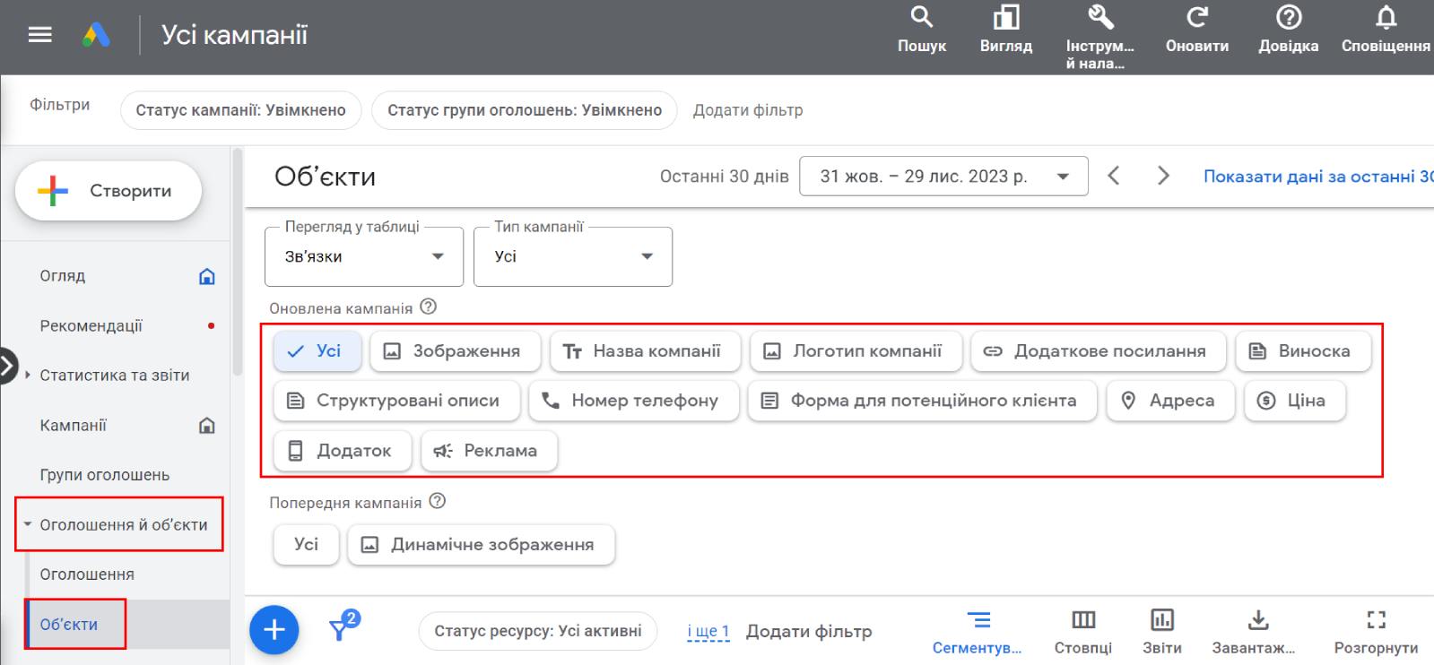This screenshot has height=665, width=1434.
Task: Open Інструменти й налаштування wrench menu
Action: coord(1100,38)
